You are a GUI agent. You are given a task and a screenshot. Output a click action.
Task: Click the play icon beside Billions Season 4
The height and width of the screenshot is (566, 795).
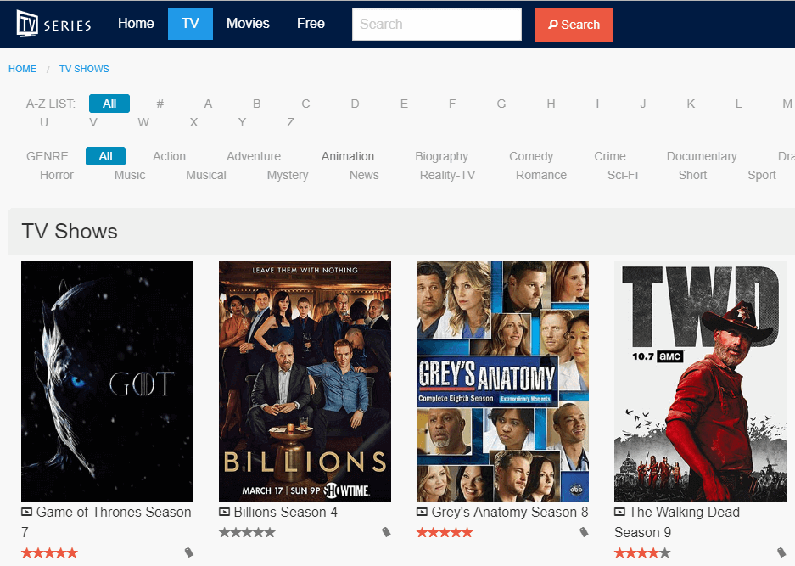pos(224,513)
